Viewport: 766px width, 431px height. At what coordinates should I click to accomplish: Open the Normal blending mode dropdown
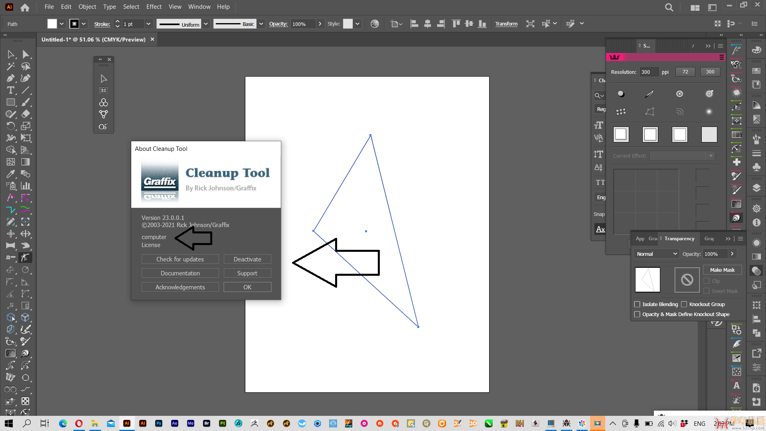(x=656, y=254)
